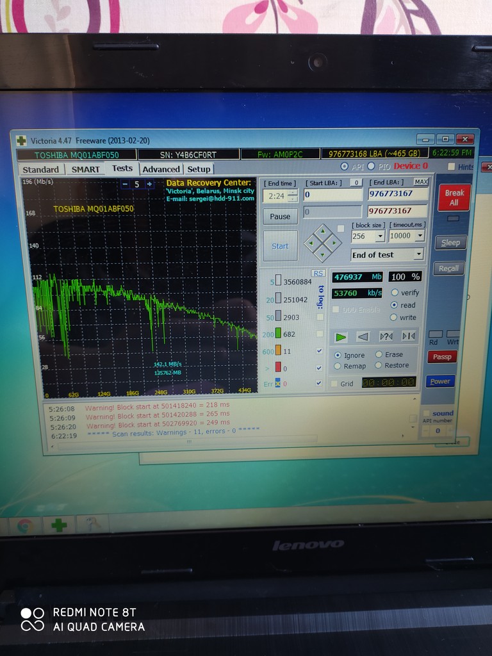Click the right arrow on the diamond pad
Image resolution: width=492 pixels, height=656 pixels.
[x=334, y=243]
